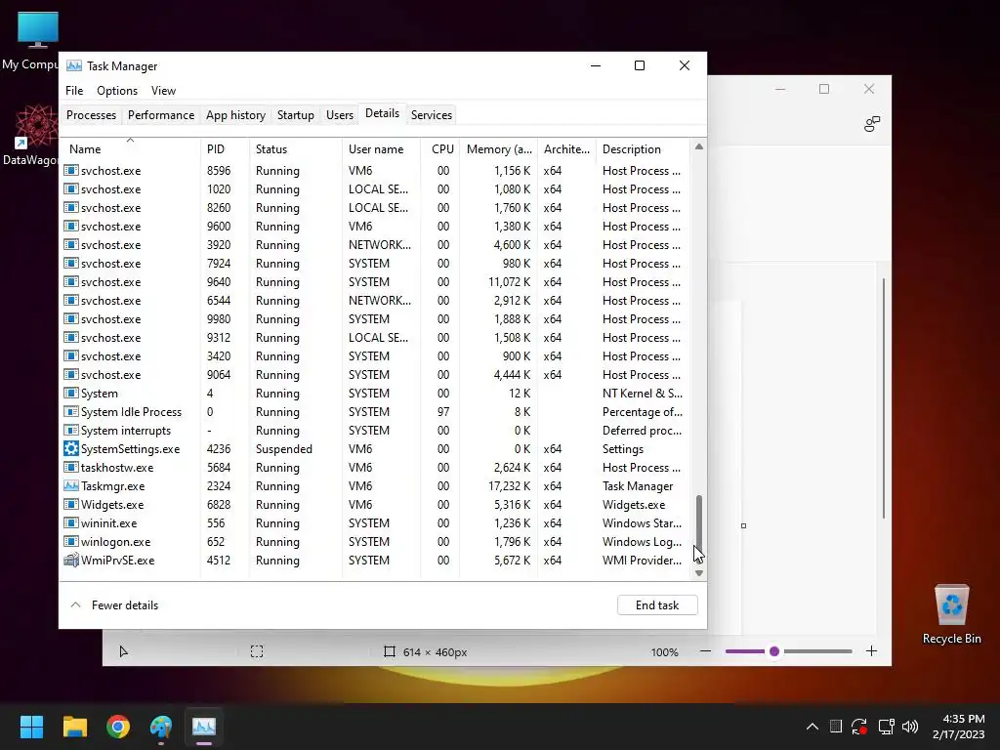Click the SystemSettings.exe gear icon

pyautogui.click(x=70, y=449)
